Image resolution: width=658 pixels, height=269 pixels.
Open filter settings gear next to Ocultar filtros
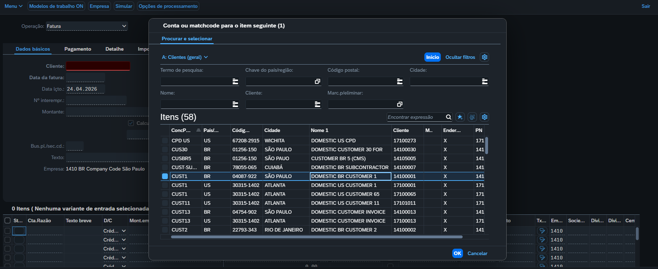pyautogui.click(x=484, y=57)
